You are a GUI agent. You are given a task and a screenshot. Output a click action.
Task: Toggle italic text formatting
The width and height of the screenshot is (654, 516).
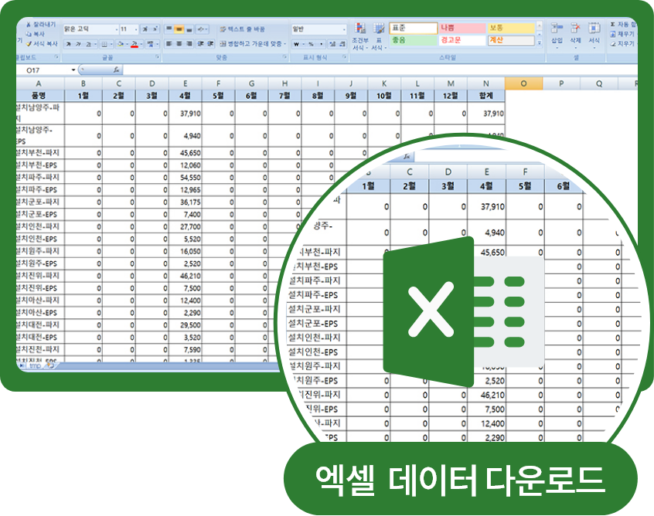point(78,44)
